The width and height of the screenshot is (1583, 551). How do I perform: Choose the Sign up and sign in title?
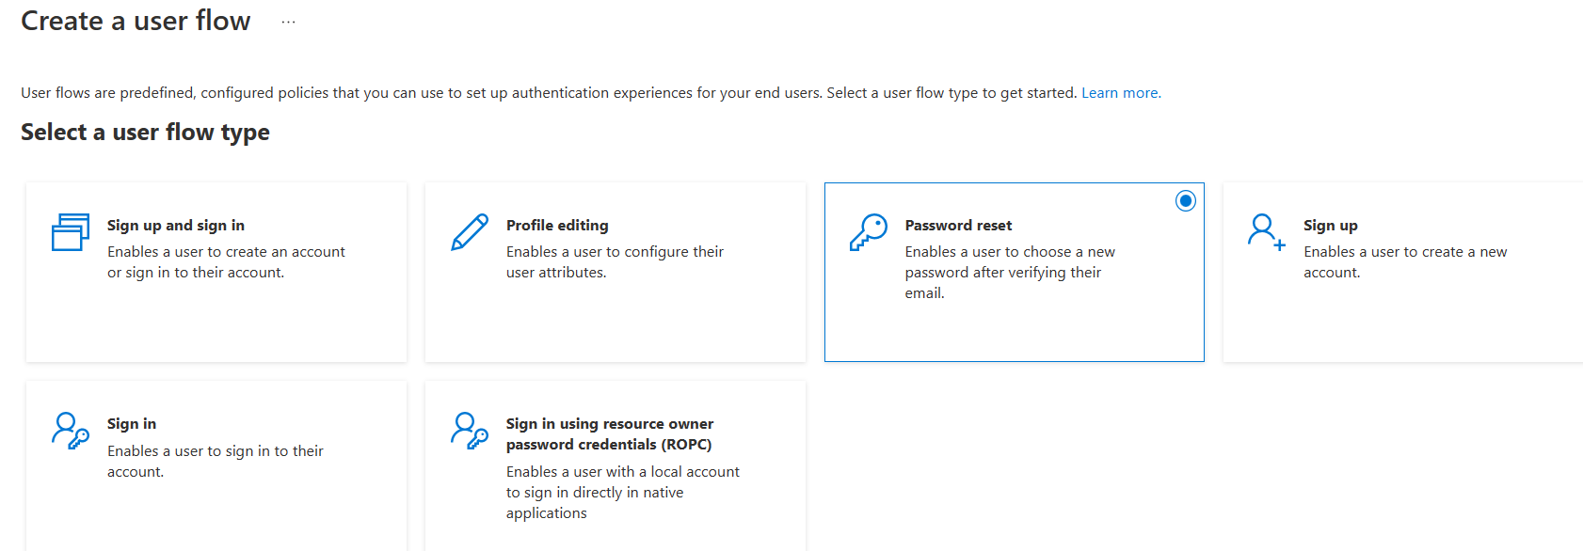[176, 226]
